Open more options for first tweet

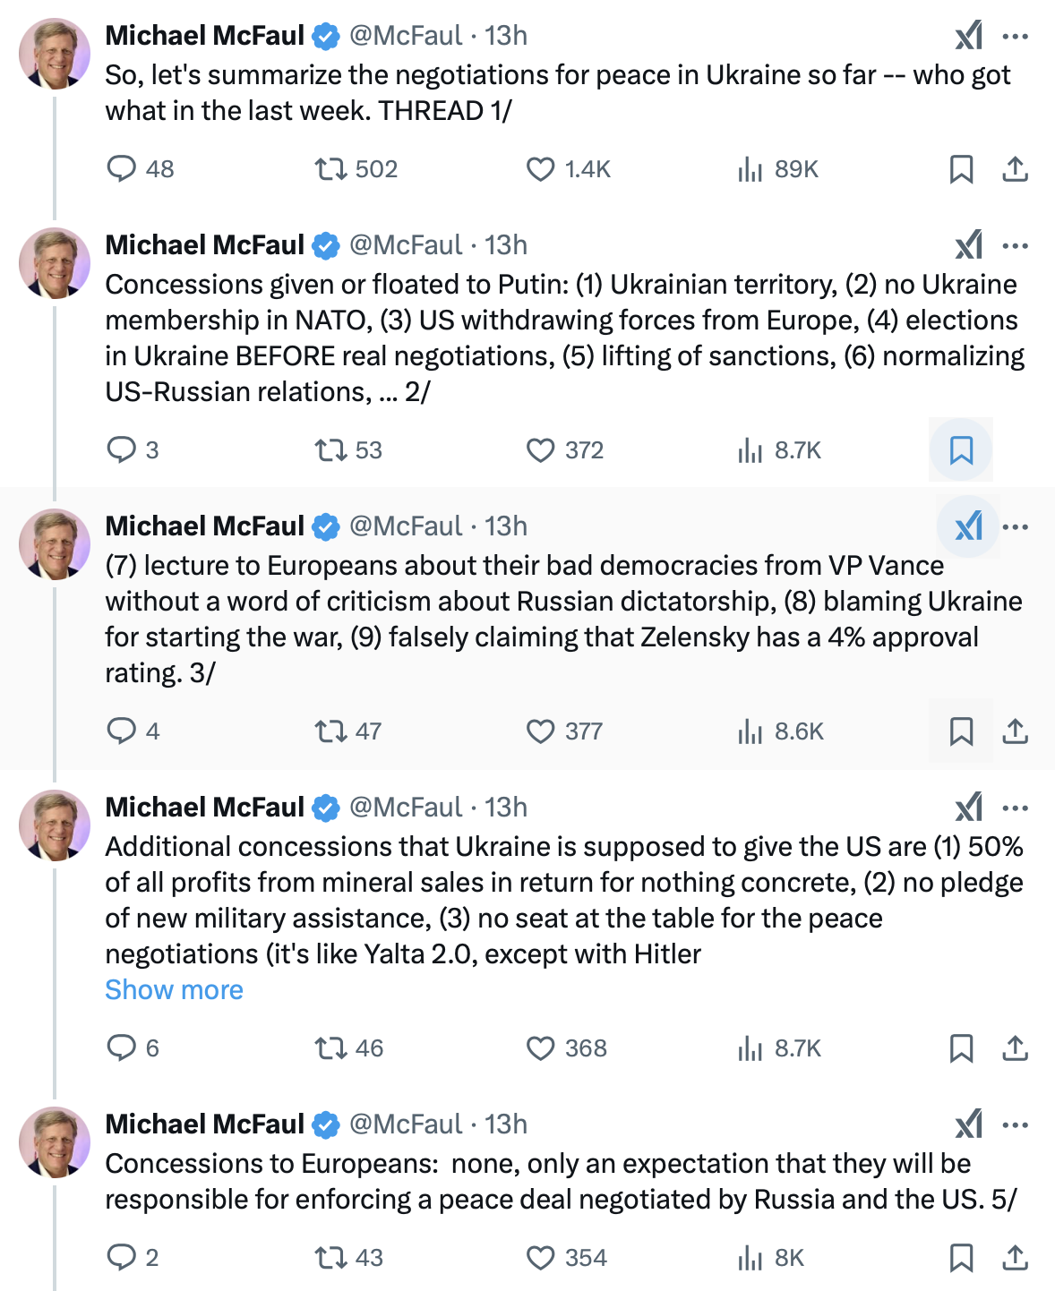[x=1015, y=36]
